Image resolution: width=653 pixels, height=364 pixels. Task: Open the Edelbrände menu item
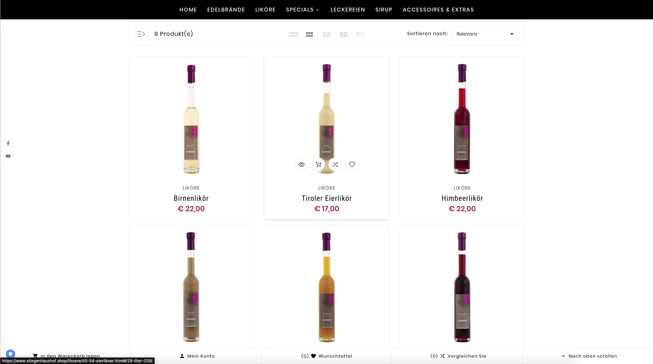[x=226, y=9]
